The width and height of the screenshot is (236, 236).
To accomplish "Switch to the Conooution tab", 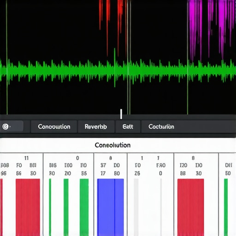I will [54, 127].
